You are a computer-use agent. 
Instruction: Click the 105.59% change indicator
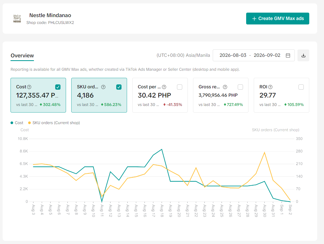tap(293, 105)
